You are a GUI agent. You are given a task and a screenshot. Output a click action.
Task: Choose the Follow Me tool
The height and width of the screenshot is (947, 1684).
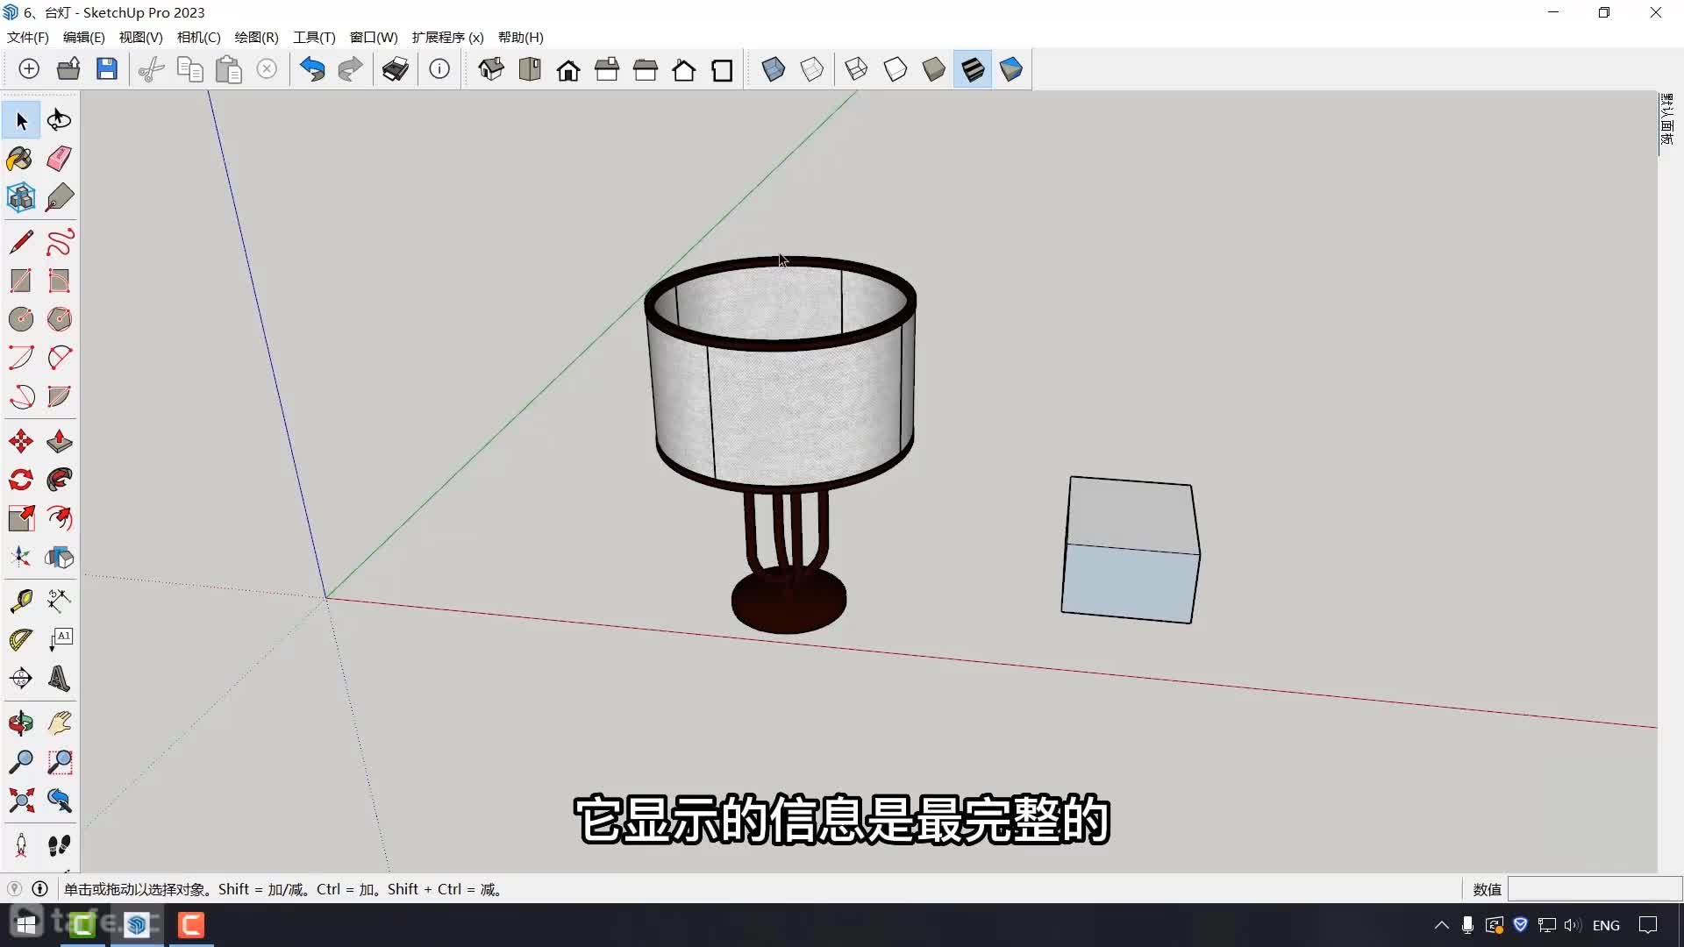tap(60, 480)
